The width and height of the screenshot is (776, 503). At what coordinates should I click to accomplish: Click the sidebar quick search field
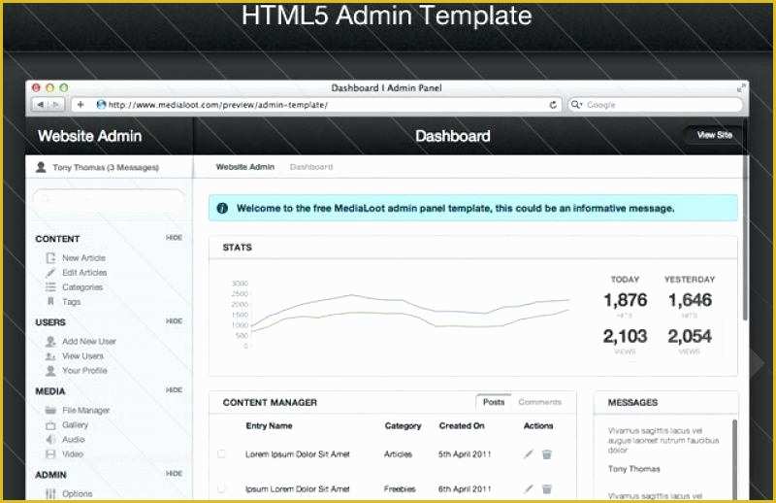[109, 199]
